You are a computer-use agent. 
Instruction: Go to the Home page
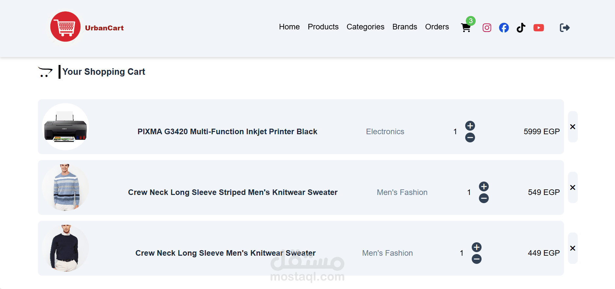(x=289, y=27)
